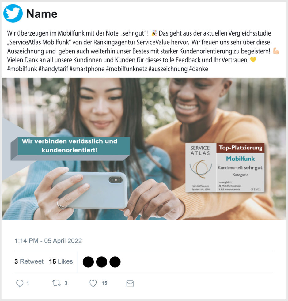Viewport: 288px width, 301px height.
Task: Open the #auszeichnung hashtag
Action: (168, 69)
